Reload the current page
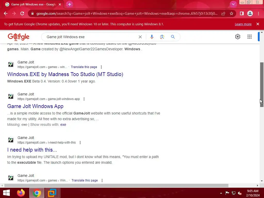The image size is (264, 198). click(22, 13)
